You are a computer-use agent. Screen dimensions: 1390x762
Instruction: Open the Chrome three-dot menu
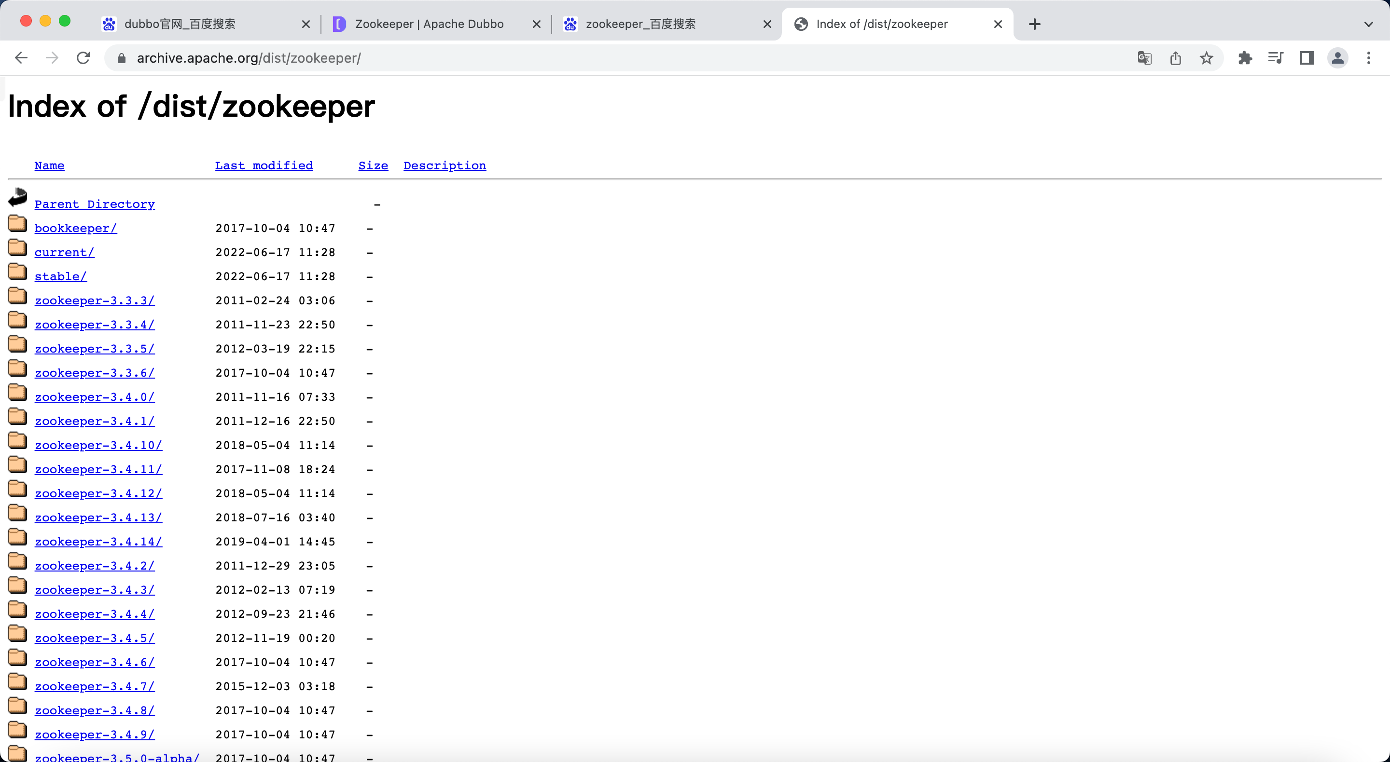click(1368, 58)
